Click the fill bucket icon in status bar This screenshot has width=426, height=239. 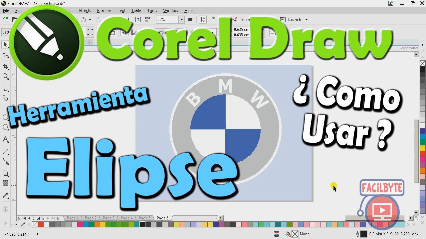pos(289,234)
